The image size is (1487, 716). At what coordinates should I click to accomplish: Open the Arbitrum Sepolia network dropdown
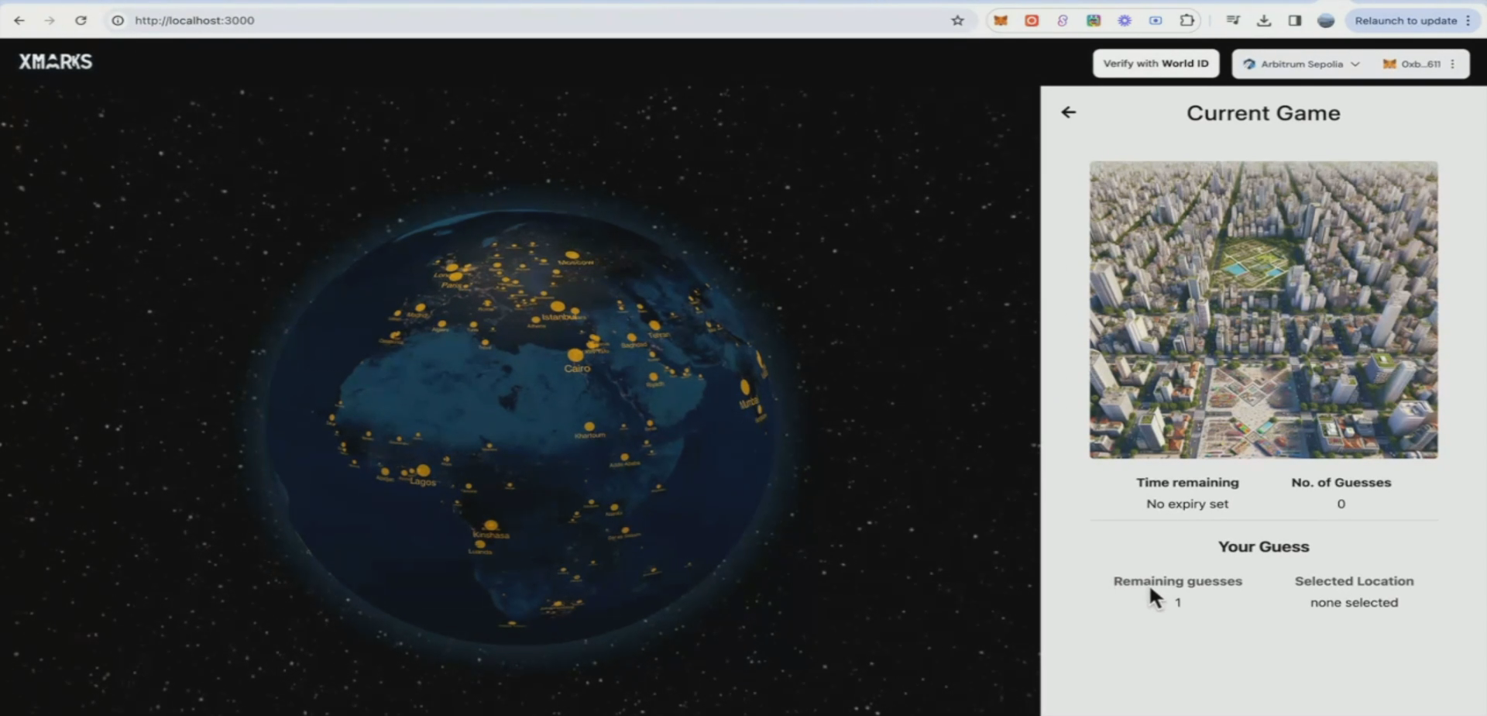click(x=1301, y=64)
